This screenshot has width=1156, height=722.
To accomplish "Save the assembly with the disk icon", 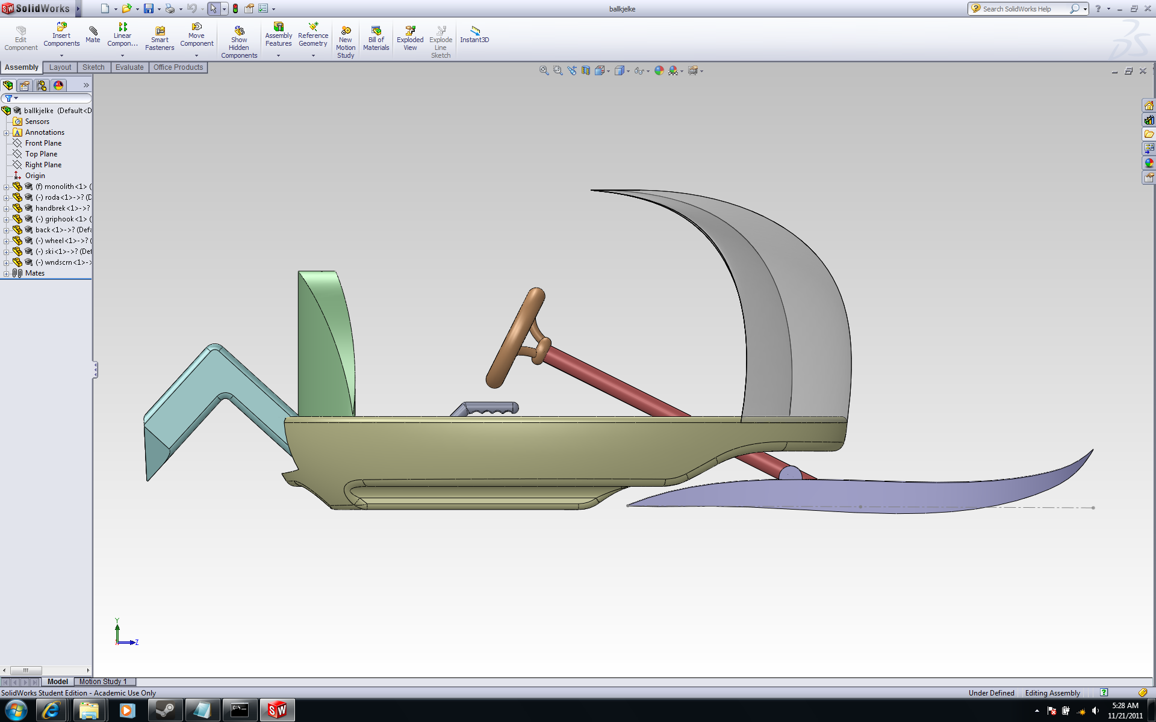I will click(148, 8).
